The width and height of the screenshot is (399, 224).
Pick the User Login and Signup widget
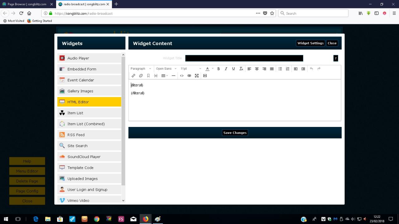89,189
